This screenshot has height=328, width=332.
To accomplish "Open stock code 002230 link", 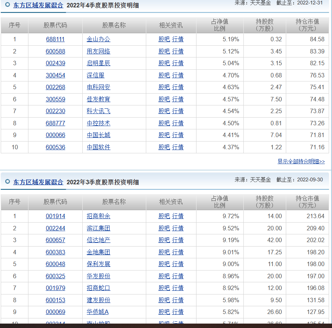I will tap(55, 111).
